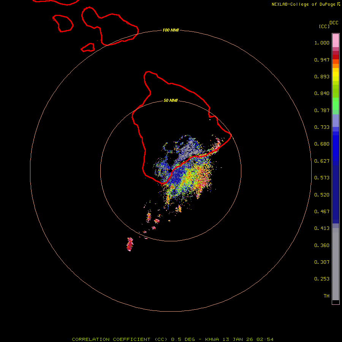The width and height of the screenshot is (342, 342).
Task: Click the DCC product label above the scale
Action: (x=334, y=23)
